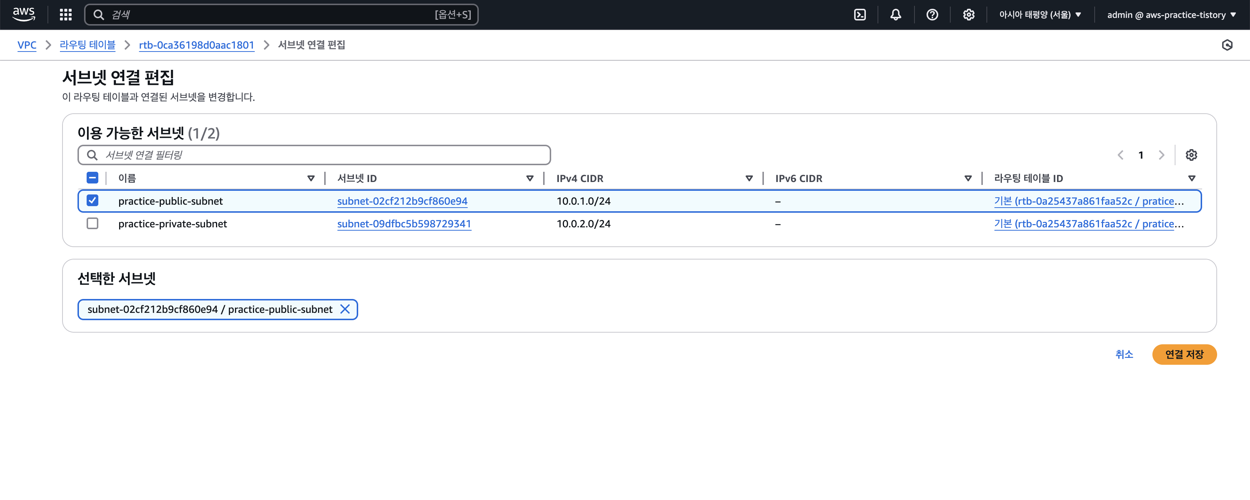Open table preferences gear icon
This screenshot has height=500, width=1250.
pos(1191,155)
